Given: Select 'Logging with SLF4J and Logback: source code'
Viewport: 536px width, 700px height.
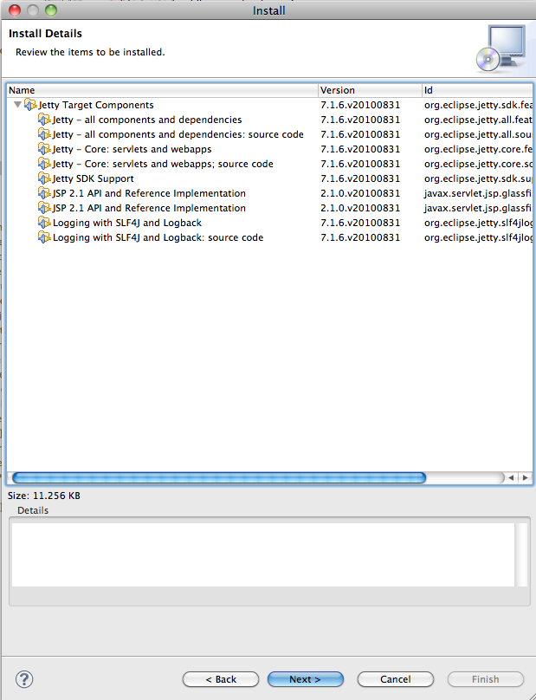Looking at the screenshot, I should click(158, 237).
